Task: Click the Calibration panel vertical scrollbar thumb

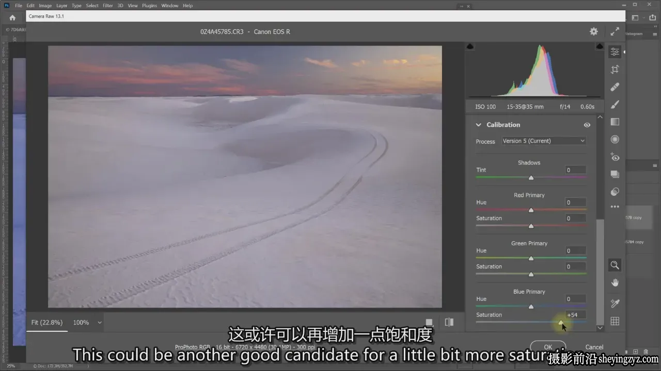Action: (x=600, y=272)
